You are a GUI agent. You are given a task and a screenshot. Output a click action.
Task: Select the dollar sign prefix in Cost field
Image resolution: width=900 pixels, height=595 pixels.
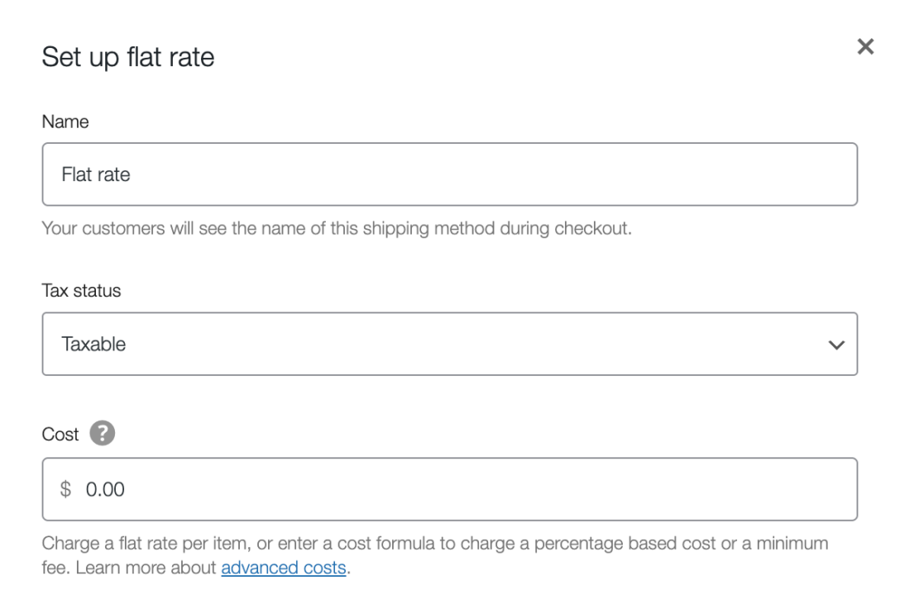[66, 489]
